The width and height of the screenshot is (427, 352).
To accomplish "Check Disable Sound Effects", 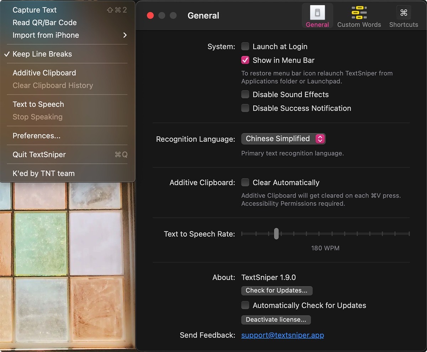I will [x=245, y=94].
